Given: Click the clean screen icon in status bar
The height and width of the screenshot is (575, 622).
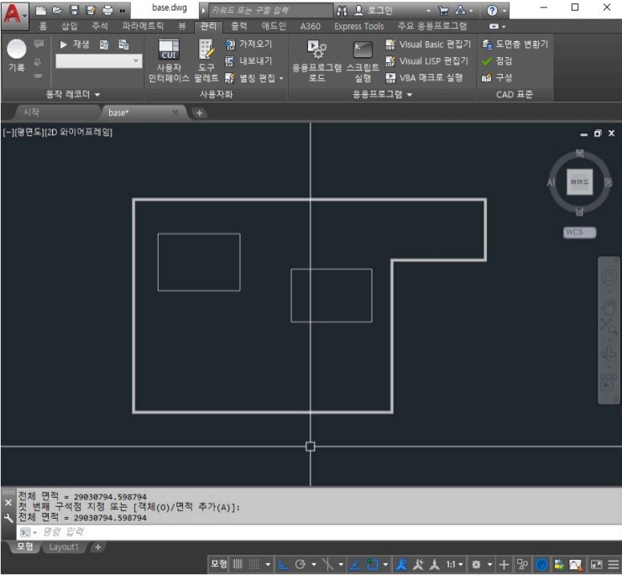Looking at the screenshot, I should click(x=596, y=564).
